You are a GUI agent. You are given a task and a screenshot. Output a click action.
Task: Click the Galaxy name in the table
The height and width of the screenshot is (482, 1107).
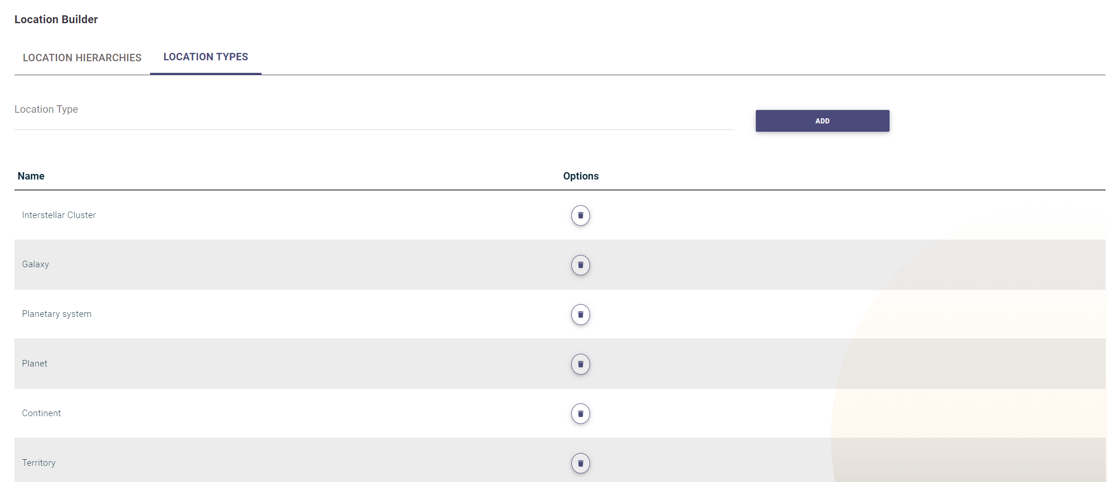(x=35, y=264)
